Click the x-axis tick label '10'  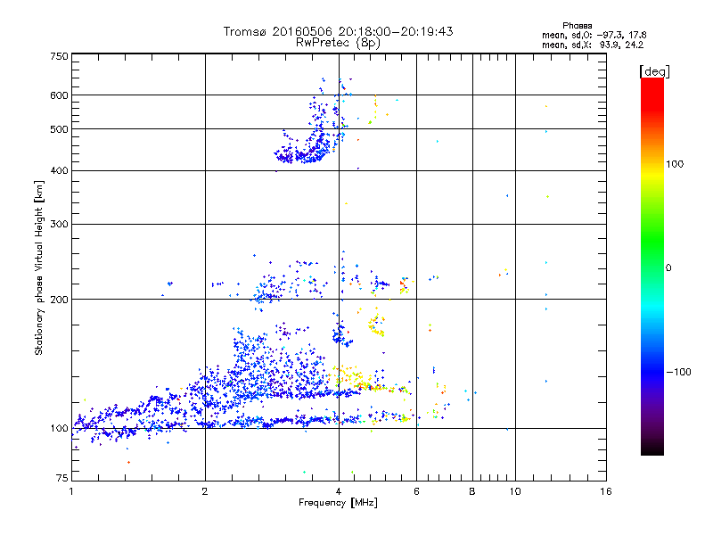(x=515, y=491)
